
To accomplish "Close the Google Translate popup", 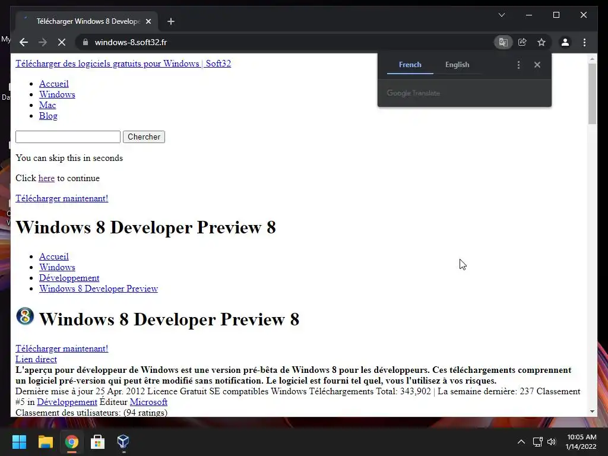I will pyautogui.click(x=537, y=65).
